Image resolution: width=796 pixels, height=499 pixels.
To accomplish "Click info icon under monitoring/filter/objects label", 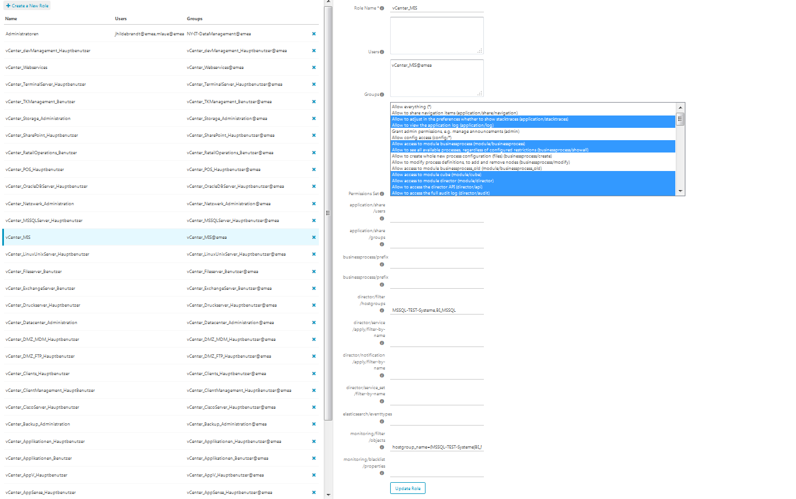I will pos(382,447).
